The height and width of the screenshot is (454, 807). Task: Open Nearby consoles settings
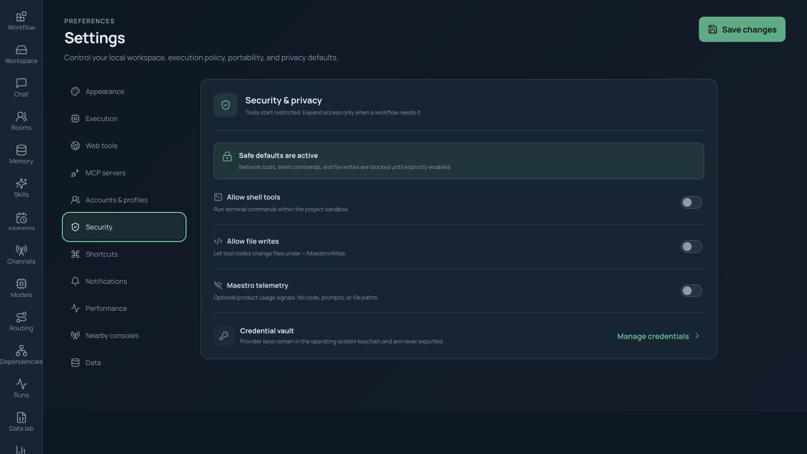[x=124, y=335]
